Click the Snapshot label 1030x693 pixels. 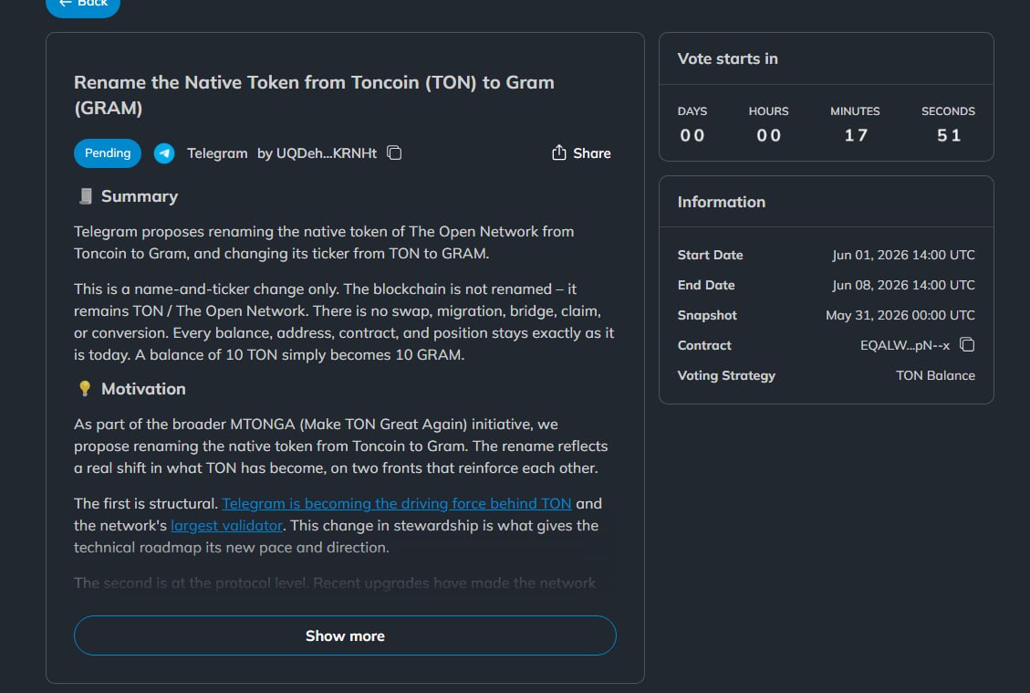(707, 315)
